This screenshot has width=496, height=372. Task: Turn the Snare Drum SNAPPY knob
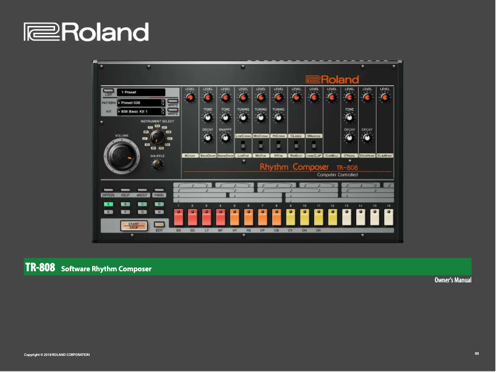pos(225,137)
